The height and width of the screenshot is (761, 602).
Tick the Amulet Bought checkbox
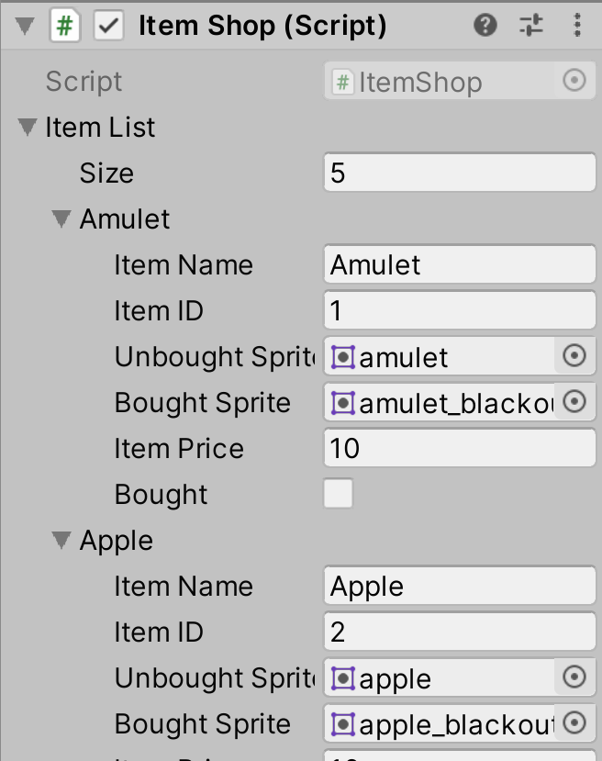coord(338,494)
